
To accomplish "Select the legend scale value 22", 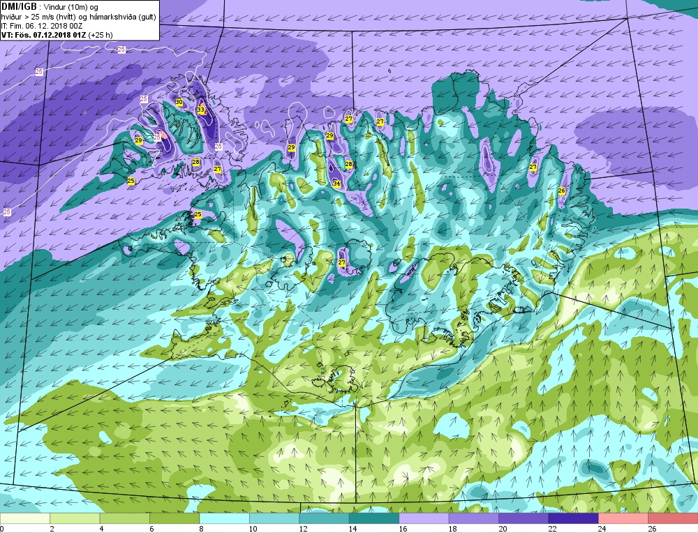I will coord(552,529).
